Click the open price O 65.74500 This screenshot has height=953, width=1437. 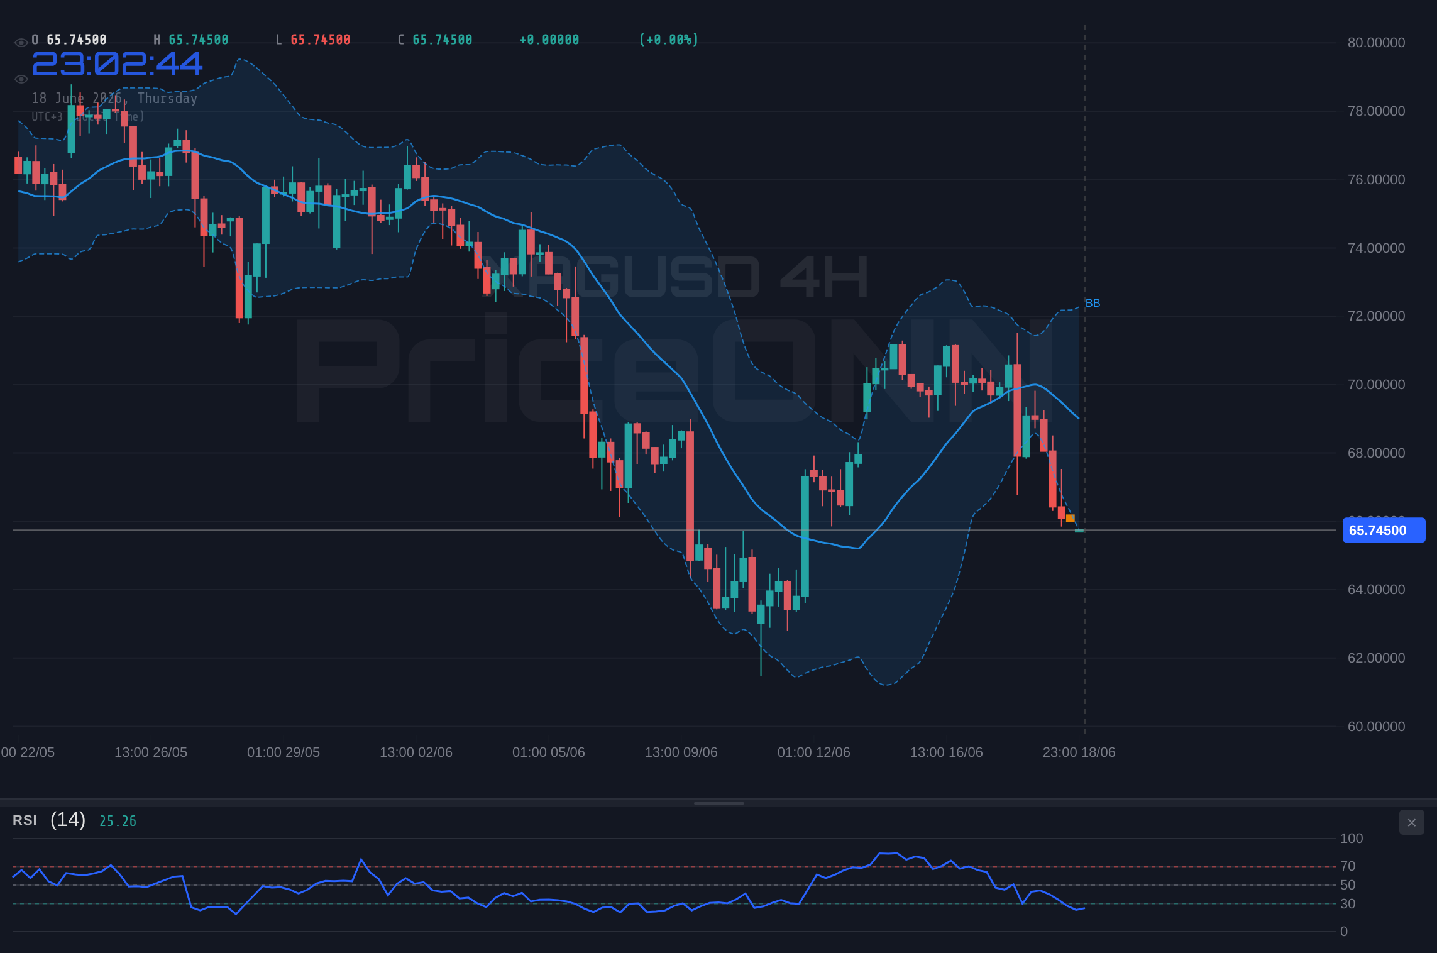(x=69, y=40)
